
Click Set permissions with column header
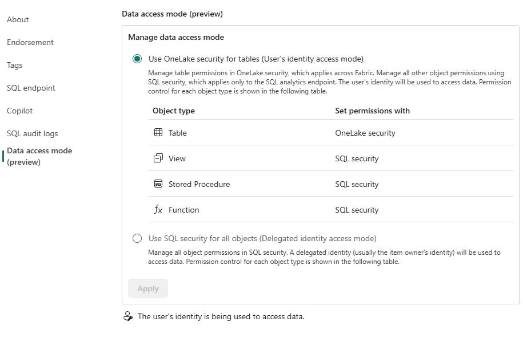(x=372, y=111)
